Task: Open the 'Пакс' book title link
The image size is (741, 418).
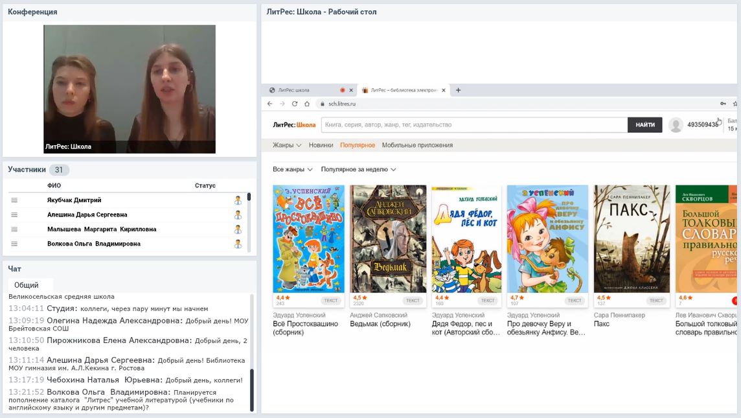Action: tap(602, 324)
